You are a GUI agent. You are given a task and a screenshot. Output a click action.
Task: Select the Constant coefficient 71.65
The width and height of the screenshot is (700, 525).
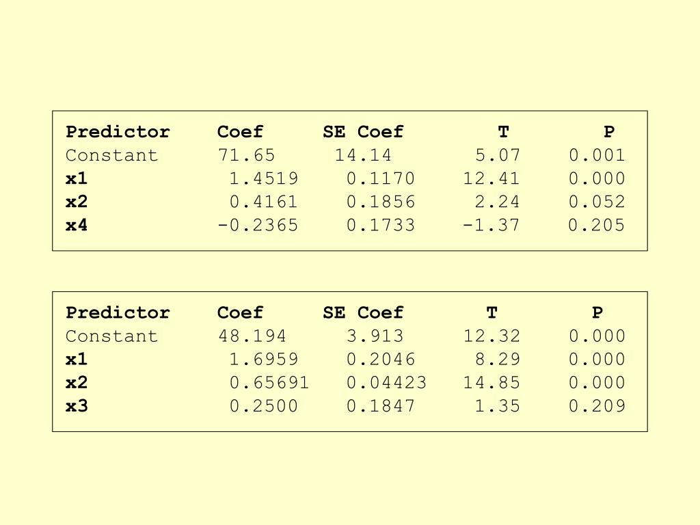tap(246, 155)
